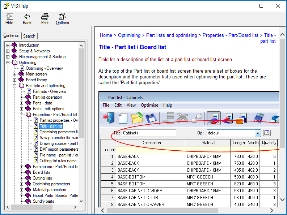
Task: Open the Edit menu in Part list window
Action: click(118, 105)
